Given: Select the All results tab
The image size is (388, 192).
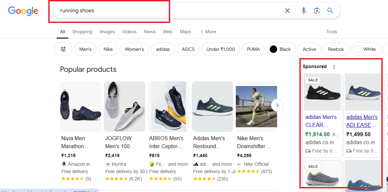Looking at the screenshot, I should point(62,32).
